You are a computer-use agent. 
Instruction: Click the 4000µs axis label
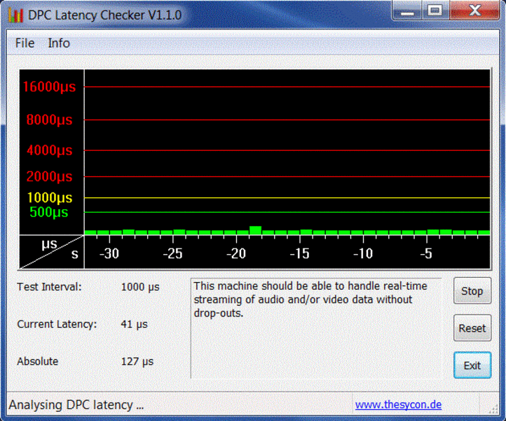pos(49,150)
